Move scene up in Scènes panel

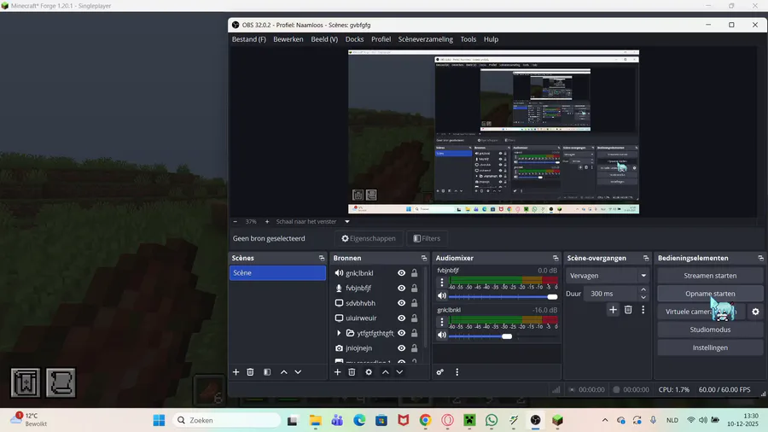tap(283, 372)
